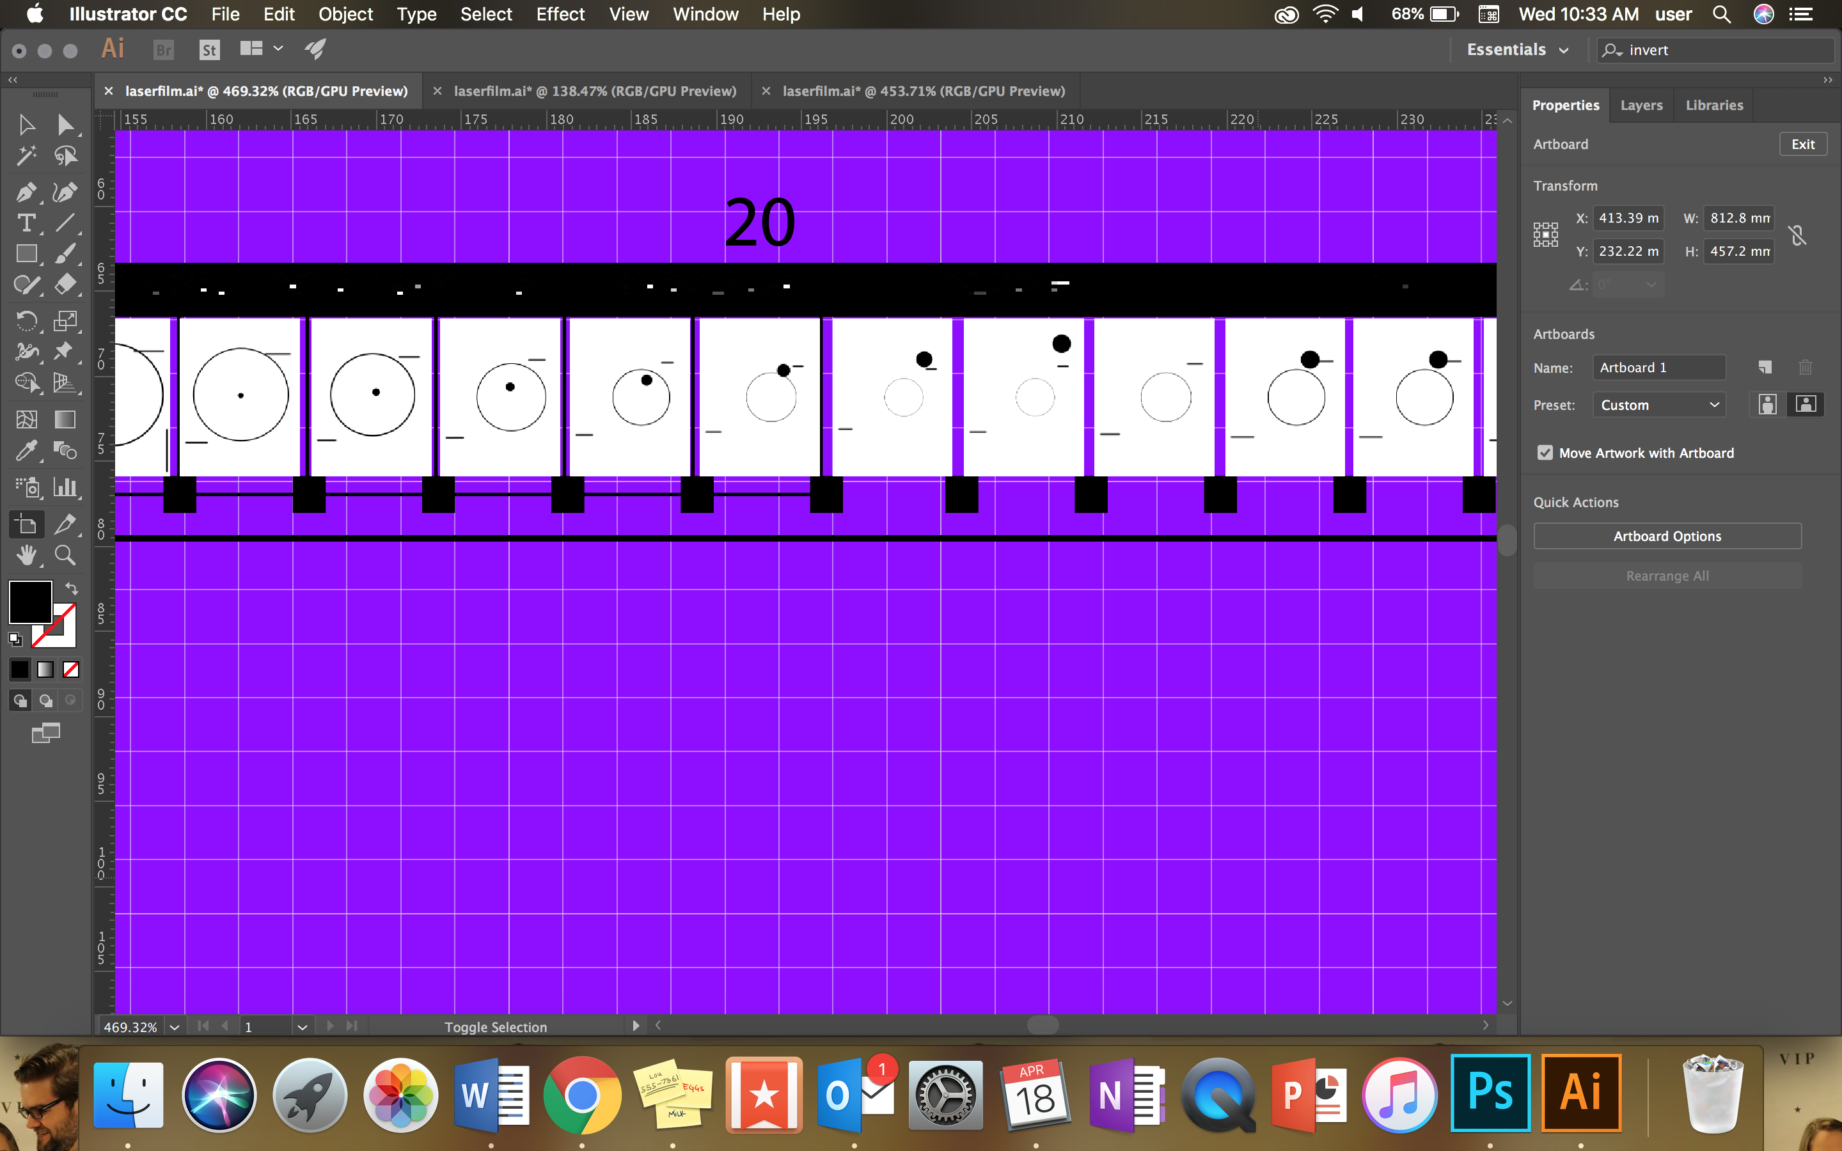1842x1151 pixels.
Task: Click the Effect menu item
Action: click(x=558, y=15)
